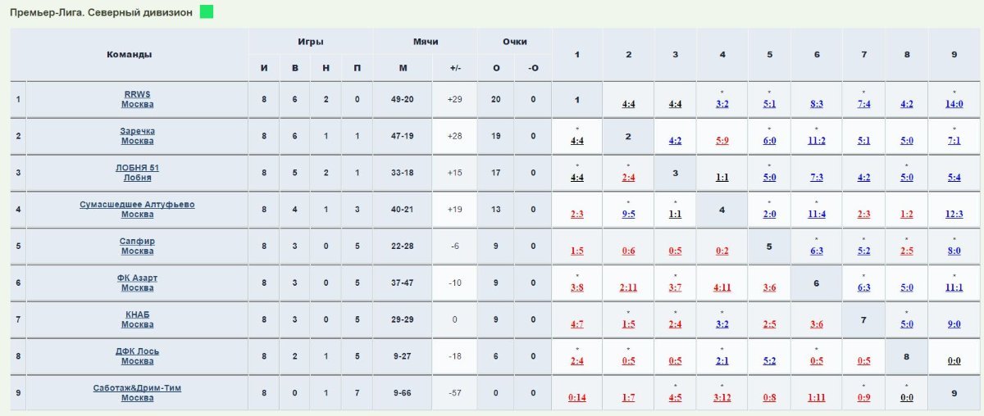Screen dimensions: 984x416
Task: Open the 9:0 score in КНАБ row
Action: point(954,324)
